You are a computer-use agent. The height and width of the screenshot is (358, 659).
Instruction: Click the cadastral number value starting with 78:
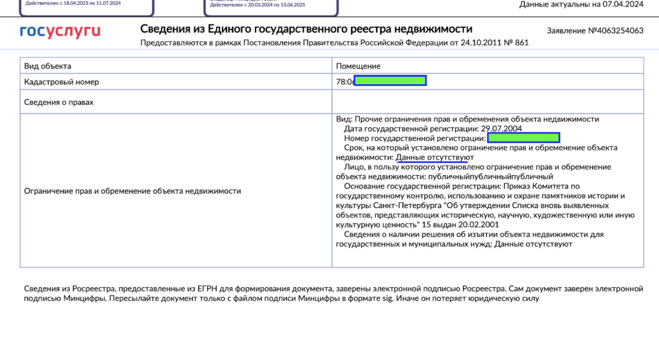(x=381, y=81)
